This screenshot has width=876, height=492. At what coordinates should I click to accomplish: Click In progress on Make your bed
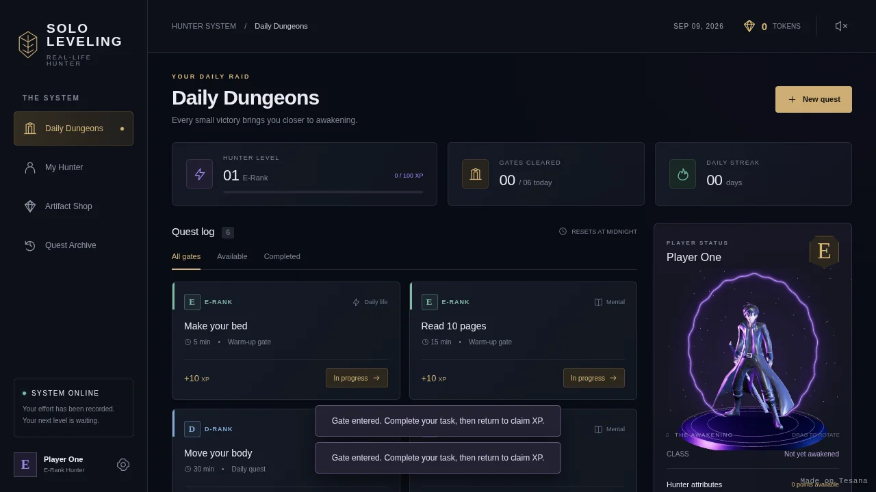point(357,378)
